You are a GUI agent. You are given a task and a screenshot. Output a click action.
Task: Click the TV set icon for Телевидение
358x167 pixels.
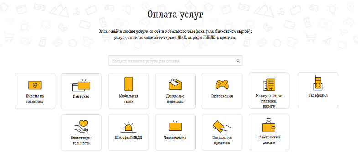pos(175,126)
